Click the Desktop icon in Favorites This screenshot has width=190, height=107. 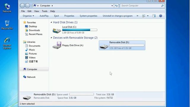(x=26, y=26)
